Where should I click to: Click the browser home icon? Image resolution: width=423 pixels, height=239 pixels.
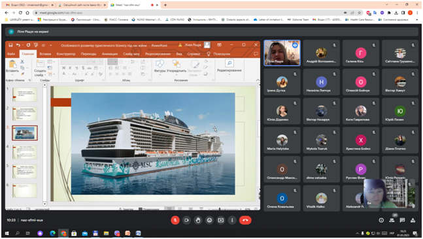[27, 12]
